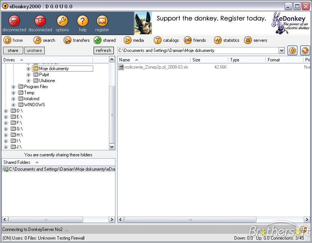Open the options wrench icon

click(x=62, y=21)
